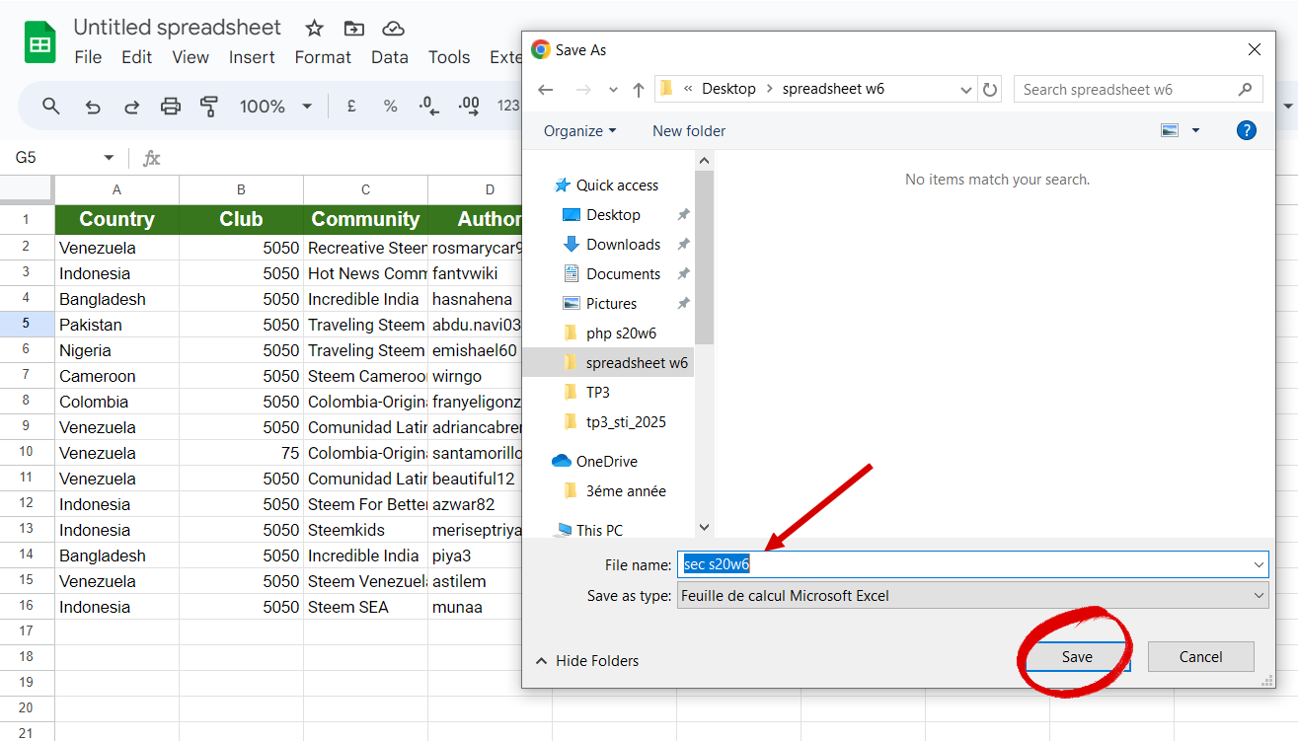Click the Google Sheets home logo
This screenshot has width=1298, height=741.
[39, 43]
